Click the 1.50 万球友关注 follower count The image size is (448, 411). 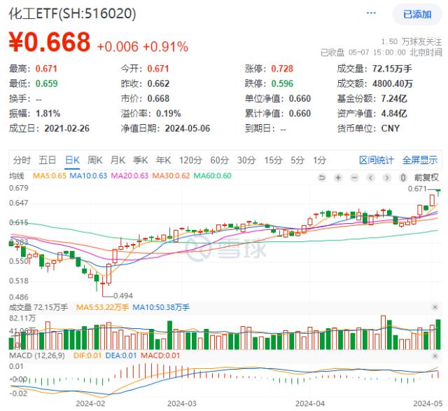pos(412,42)
